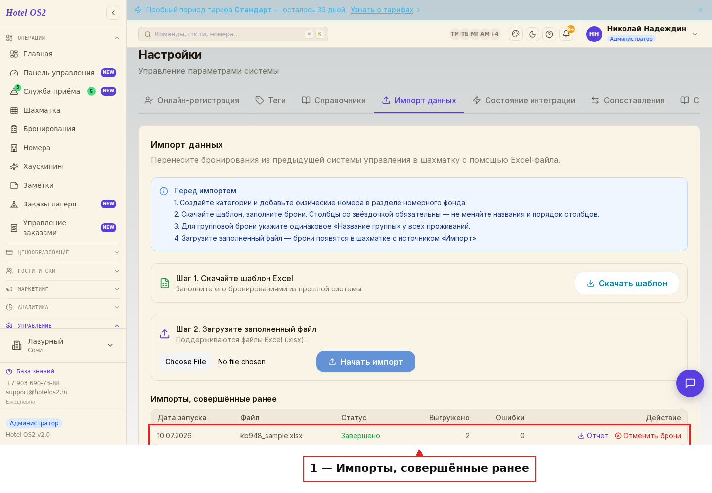Click the НН user avatar

pyautogui.click(x=594, y=34)
